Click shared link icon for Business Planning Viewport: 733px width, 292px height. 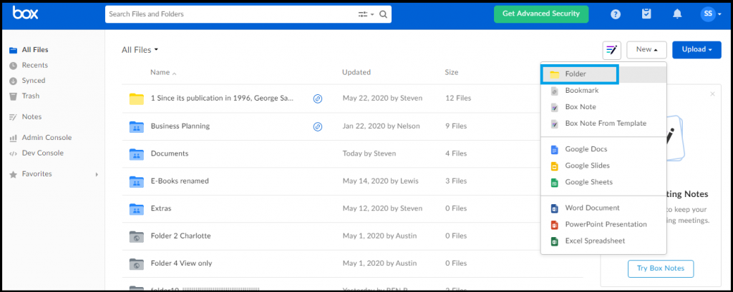point(318,126)
